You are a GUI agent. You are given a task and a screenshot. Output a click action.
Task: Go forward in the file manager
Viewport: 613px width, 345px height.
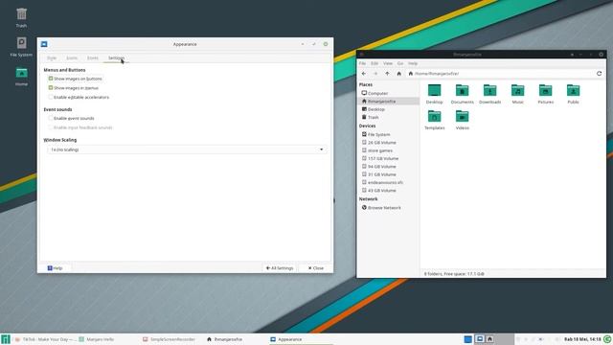click(x=375, y=74)
